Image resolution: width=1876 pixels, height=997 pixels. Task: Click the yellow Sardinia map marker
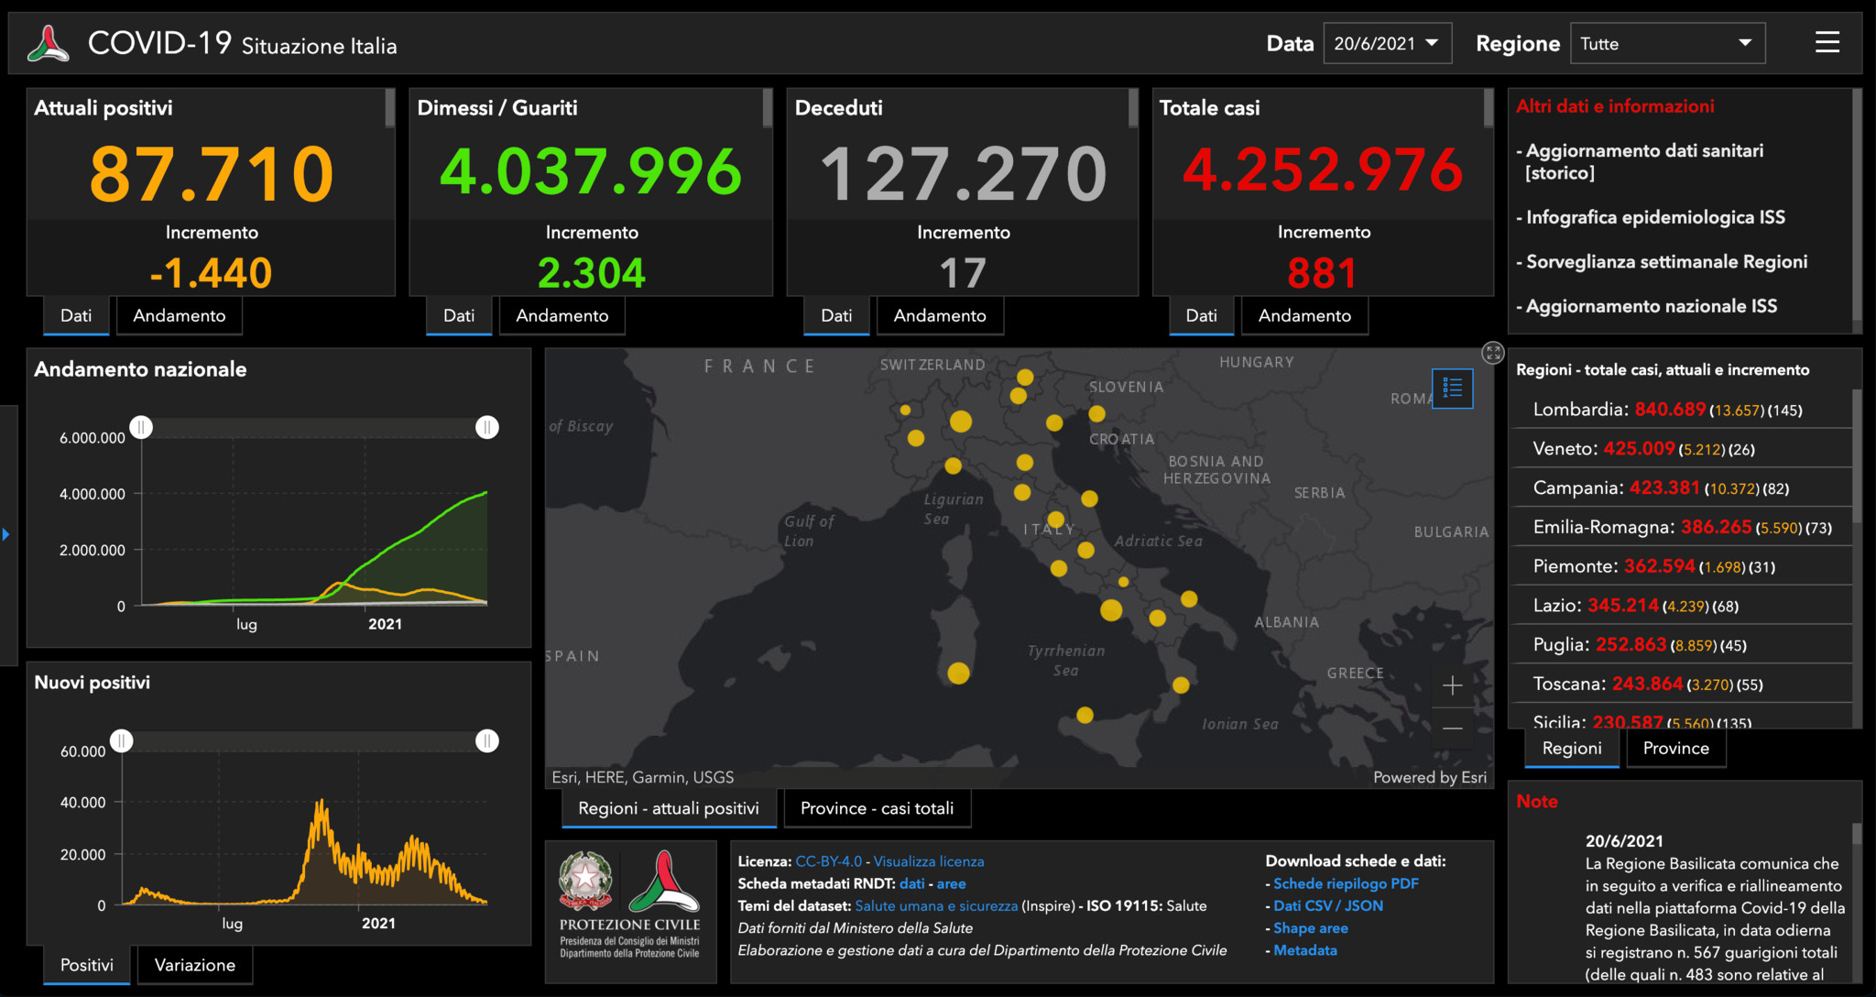point(958,674)
